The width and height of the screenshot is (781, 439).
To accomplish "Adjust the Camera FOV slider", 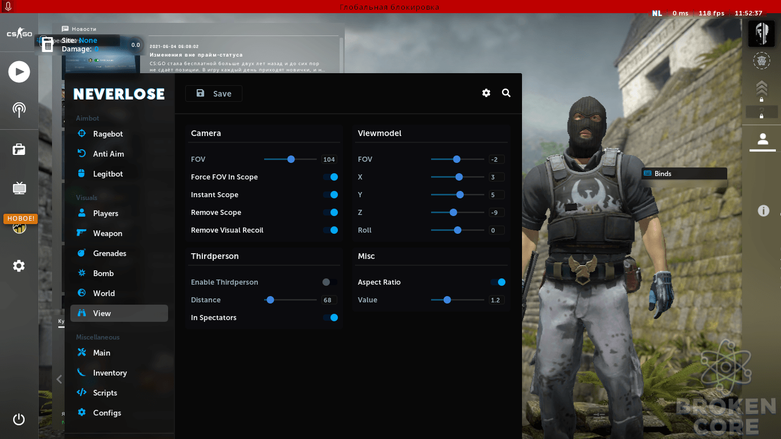I will click(x=290, y=159).
